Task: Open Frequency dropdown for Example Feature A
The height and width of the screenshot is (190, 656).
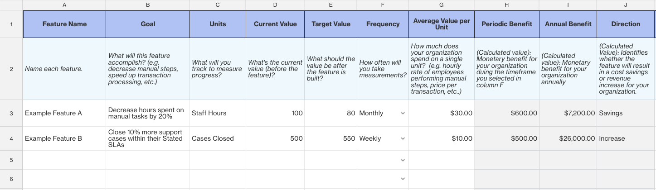Action: (403, 113)
